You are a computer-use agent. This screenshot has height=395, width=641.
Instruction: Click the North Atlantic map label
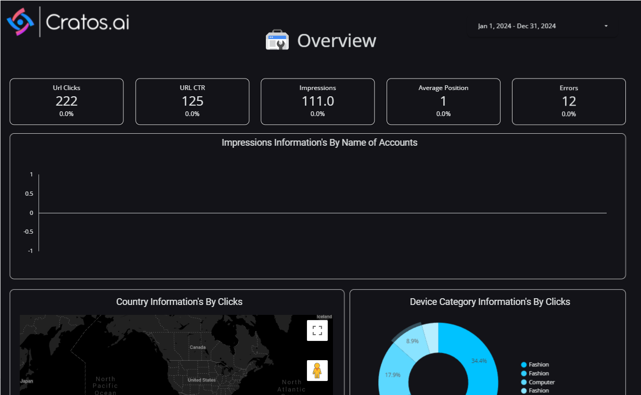[291, 386]
